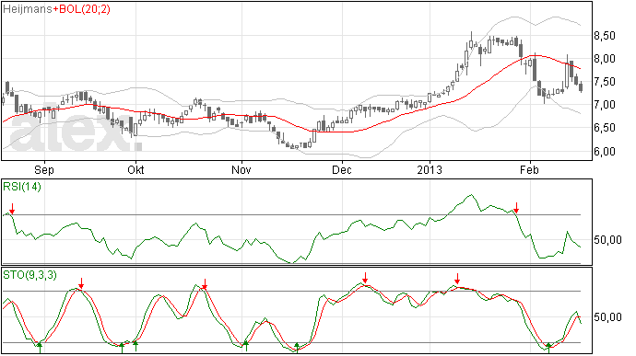The width and height of the screenshot is (636, 356).
Task: Select the 6,00 price axis value
Action: [605, 152]
